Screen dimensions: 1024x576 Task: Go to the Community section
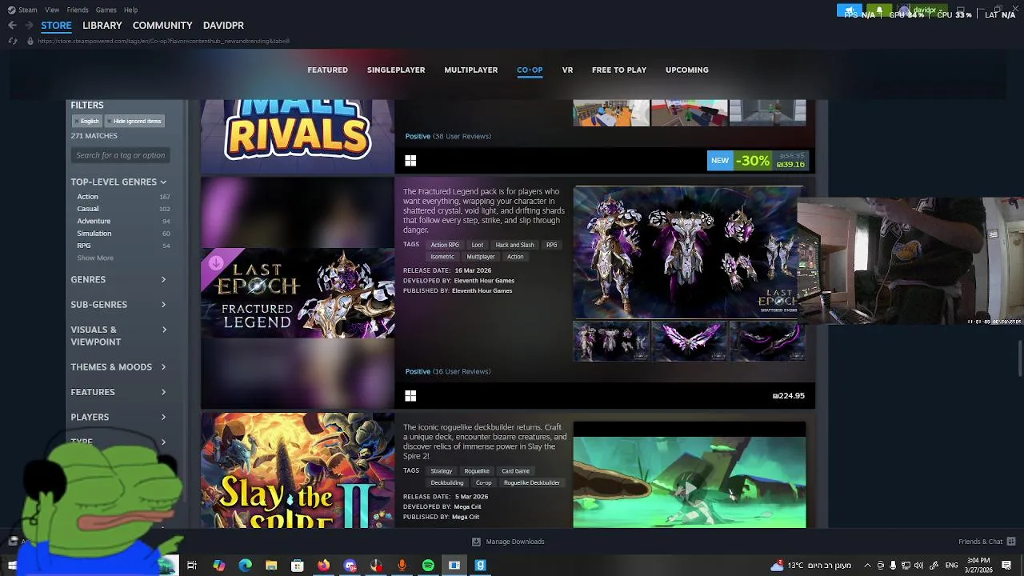tap(162, 26)
